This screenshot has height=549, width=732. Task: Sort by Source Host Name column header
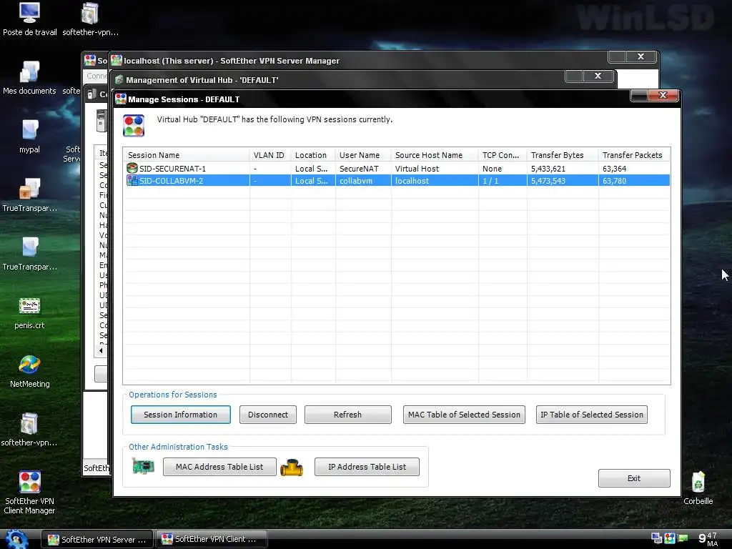(x=435, y=155)
